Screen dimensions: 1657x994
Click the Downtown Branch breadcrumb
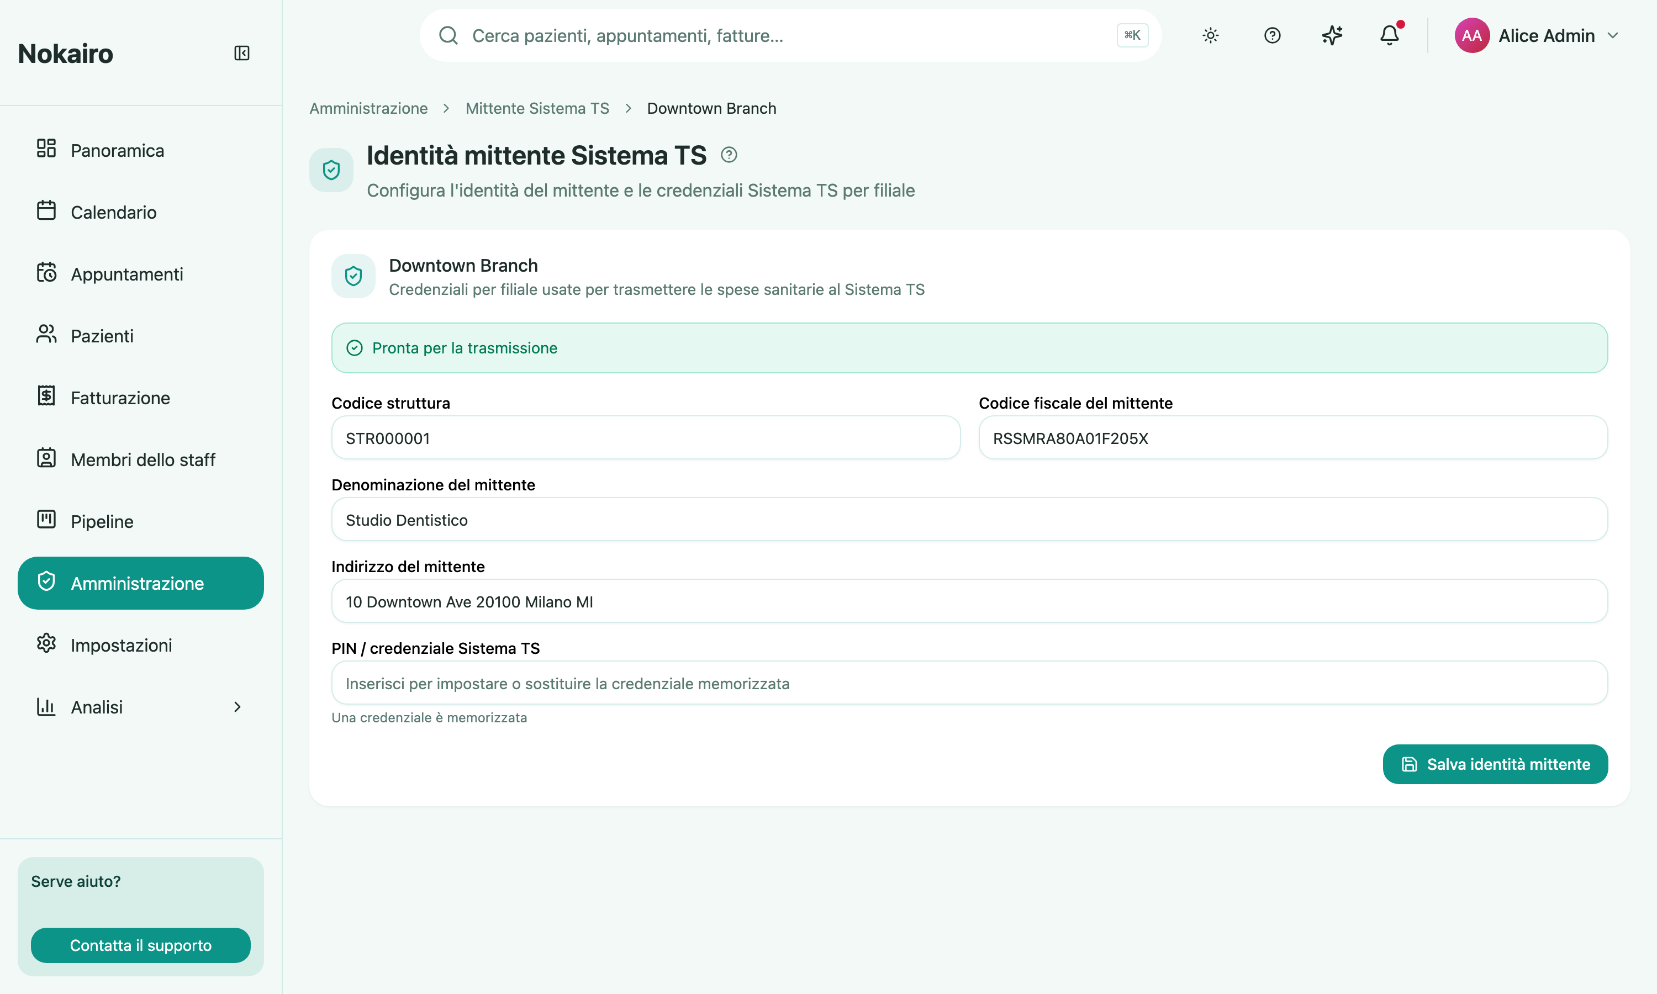click(x=711, y=108)
